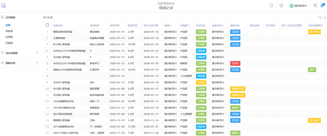Click the 档案名称 column header
The height and width of the screenshot is (136, 327).
click(58, 25)
